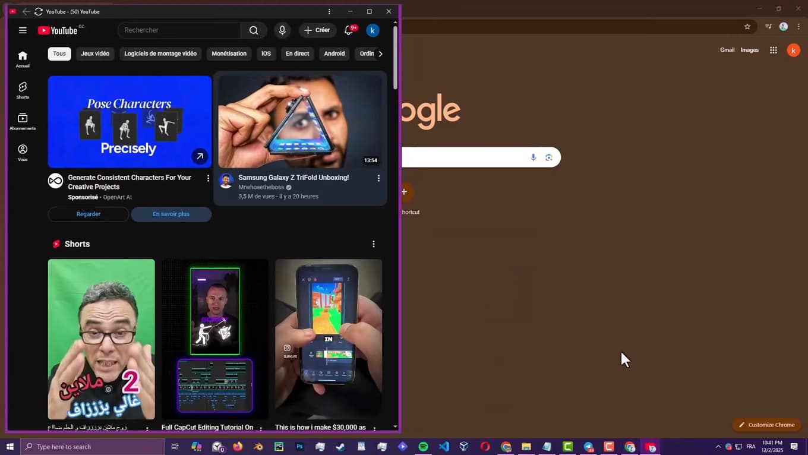
Task: Open the "This is how i make $30,000" Short
Action: pyautogui.click(x=329, y=339)
